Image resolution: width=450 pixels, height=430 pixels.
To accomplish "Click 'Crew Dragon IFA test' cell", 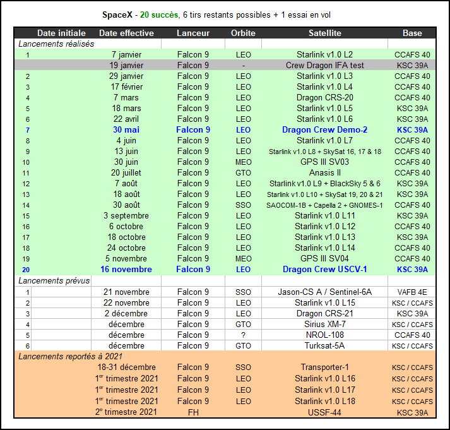I will 324,65.
